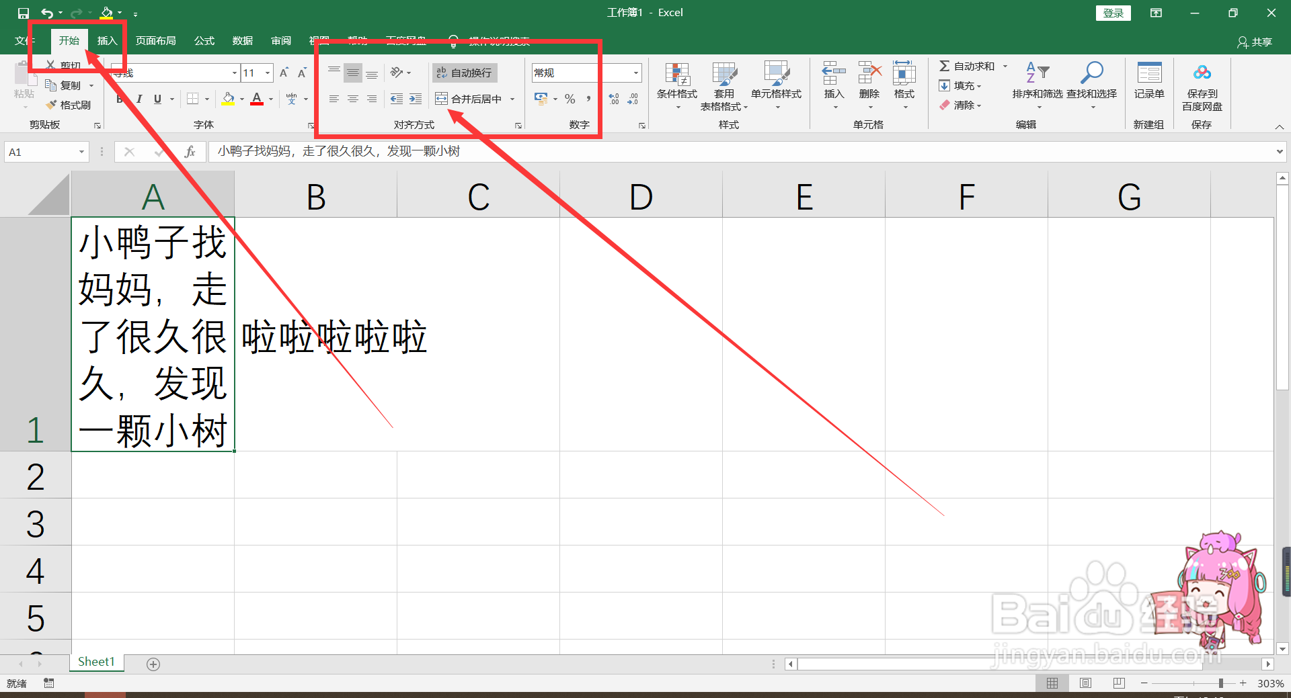1291x698 pixels.
Task: Select the percent style icon
Action: point(570,99)
